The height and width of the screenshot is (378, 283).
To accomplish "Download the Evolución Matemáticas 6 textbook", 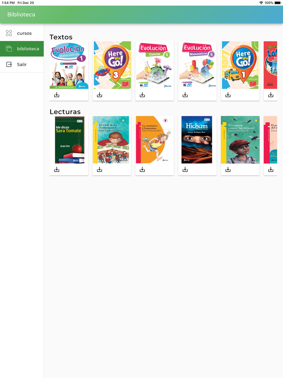I will (185, 95).
